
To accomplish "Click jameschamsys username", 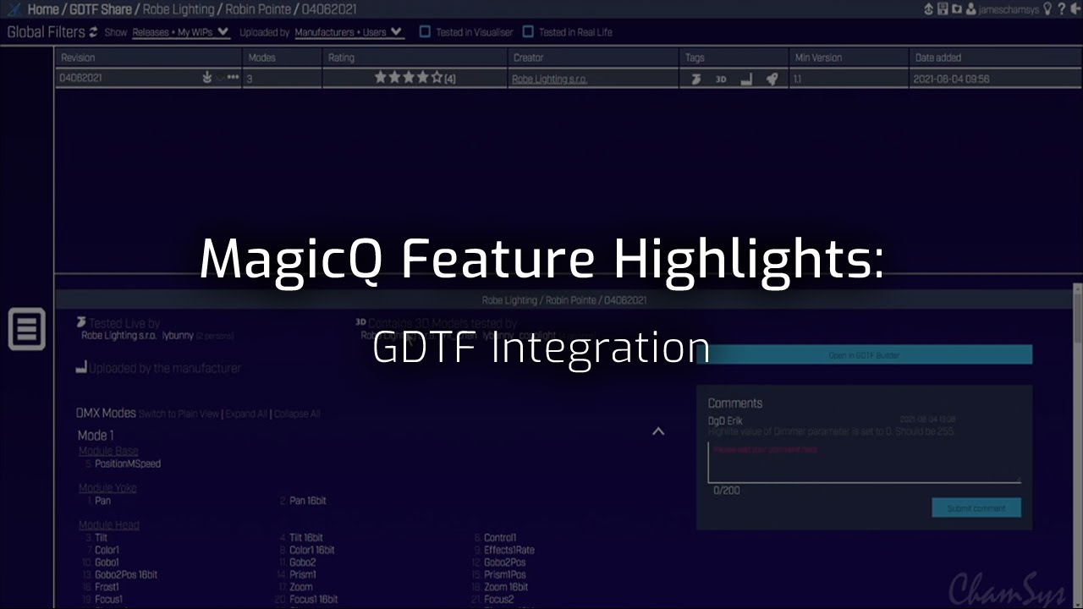I will (1009, 9).
